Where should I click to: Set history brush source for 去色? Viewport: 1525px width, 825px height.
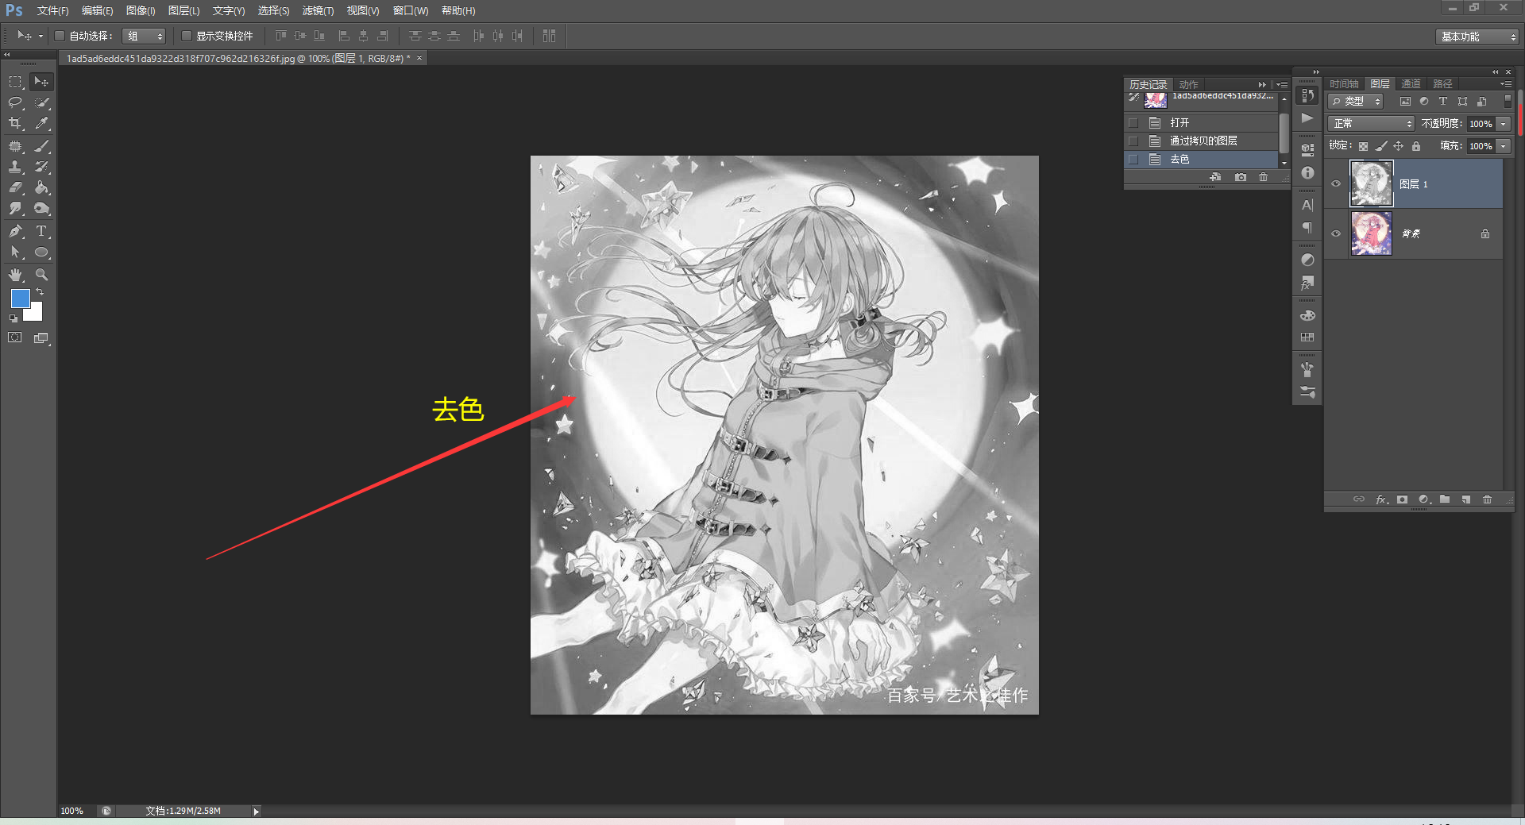1133,160
